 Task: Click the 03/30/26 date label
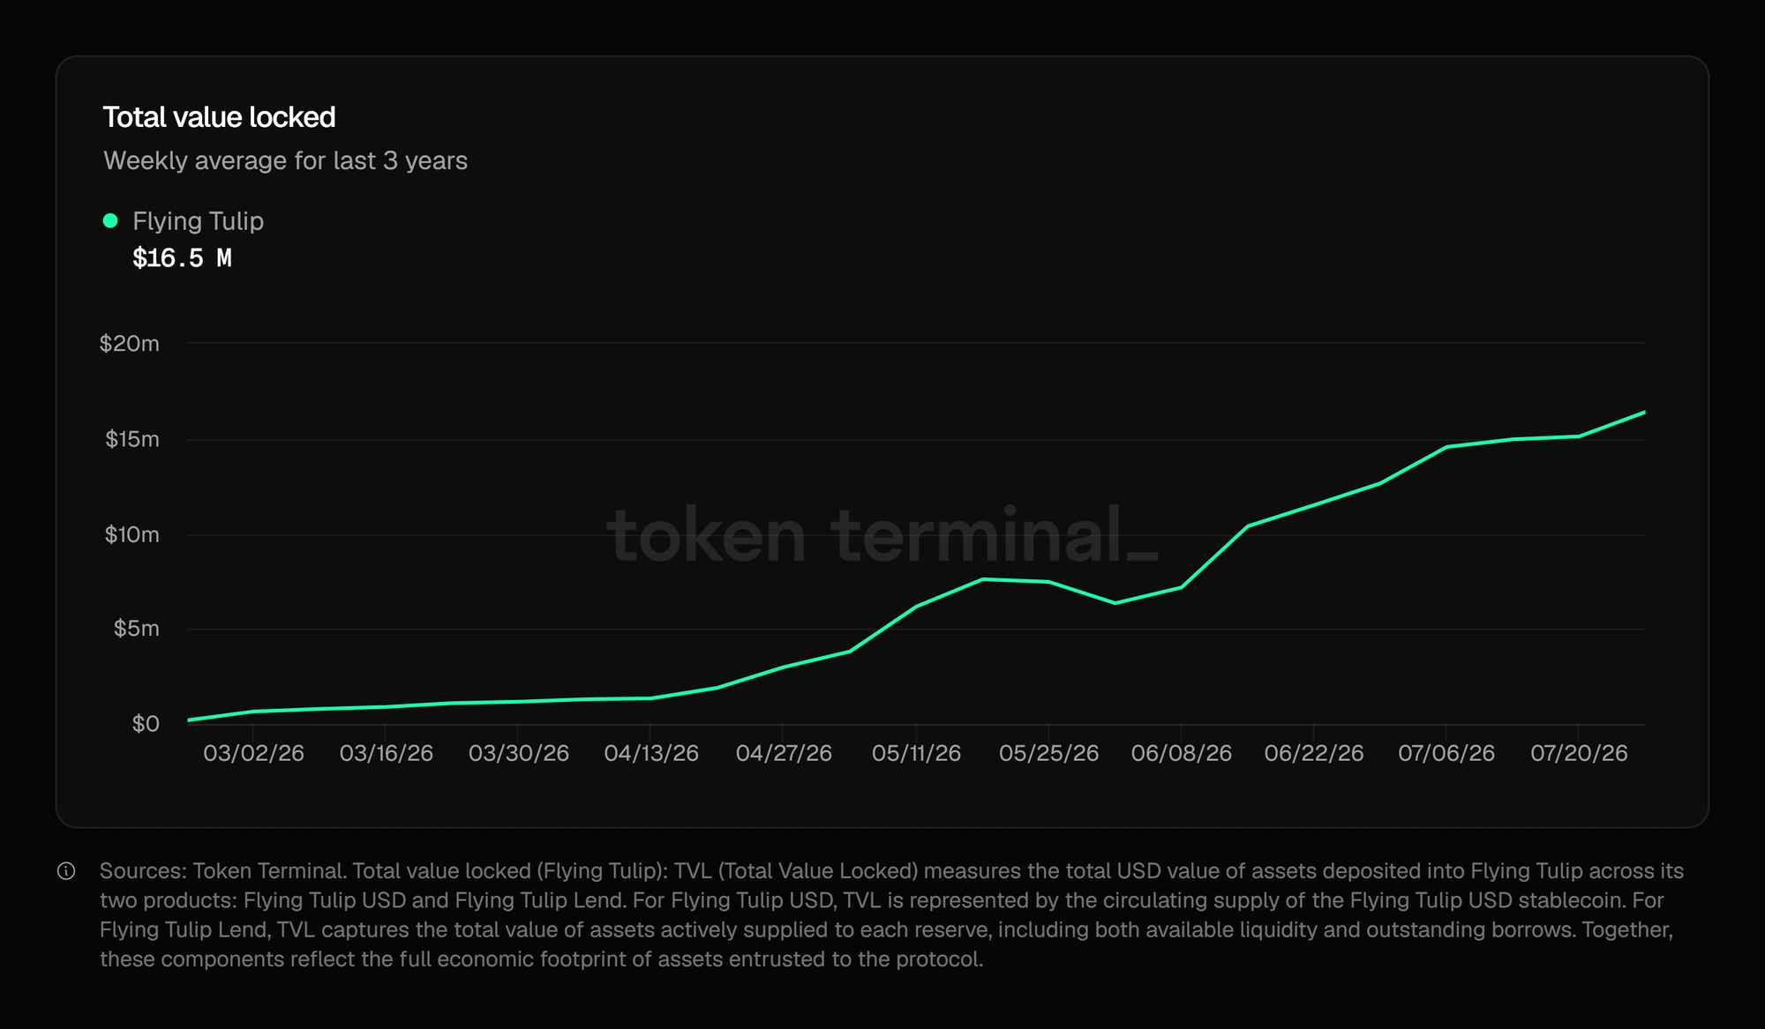coord(519,753)
